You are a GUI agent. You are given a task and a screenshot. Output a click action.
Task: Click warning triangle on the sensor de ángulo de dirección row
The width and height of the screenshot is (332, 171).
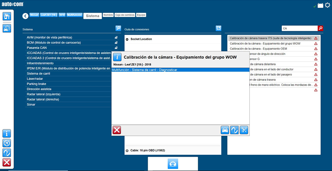click(316, 54)
